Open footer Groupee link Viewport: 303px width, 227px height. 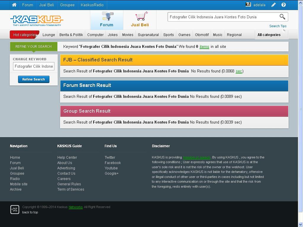[17, 173]
